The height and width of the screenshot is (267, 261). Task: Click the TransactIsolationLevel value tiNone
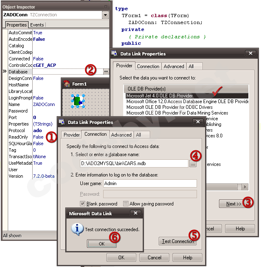[x=40, y=157]
